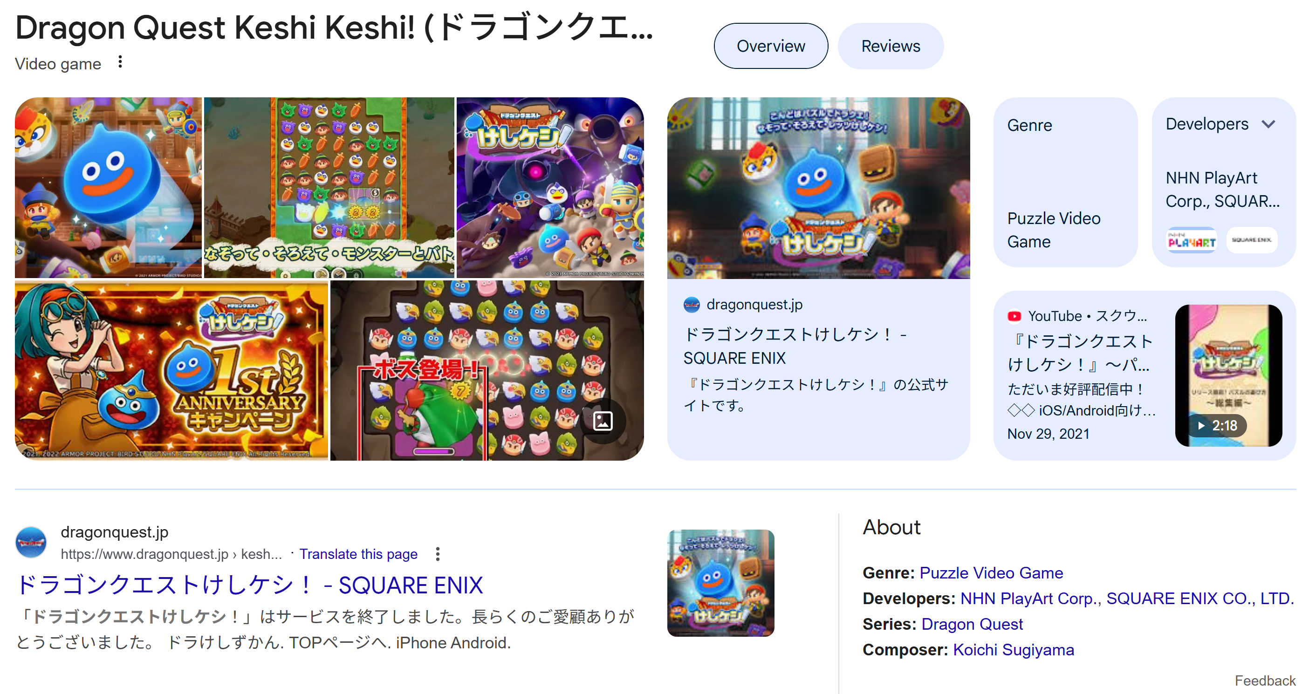The height and width of the screenshot is (694, 1316).
Task: Switch to the Reviews tab
Action: [x=891, y=46]
